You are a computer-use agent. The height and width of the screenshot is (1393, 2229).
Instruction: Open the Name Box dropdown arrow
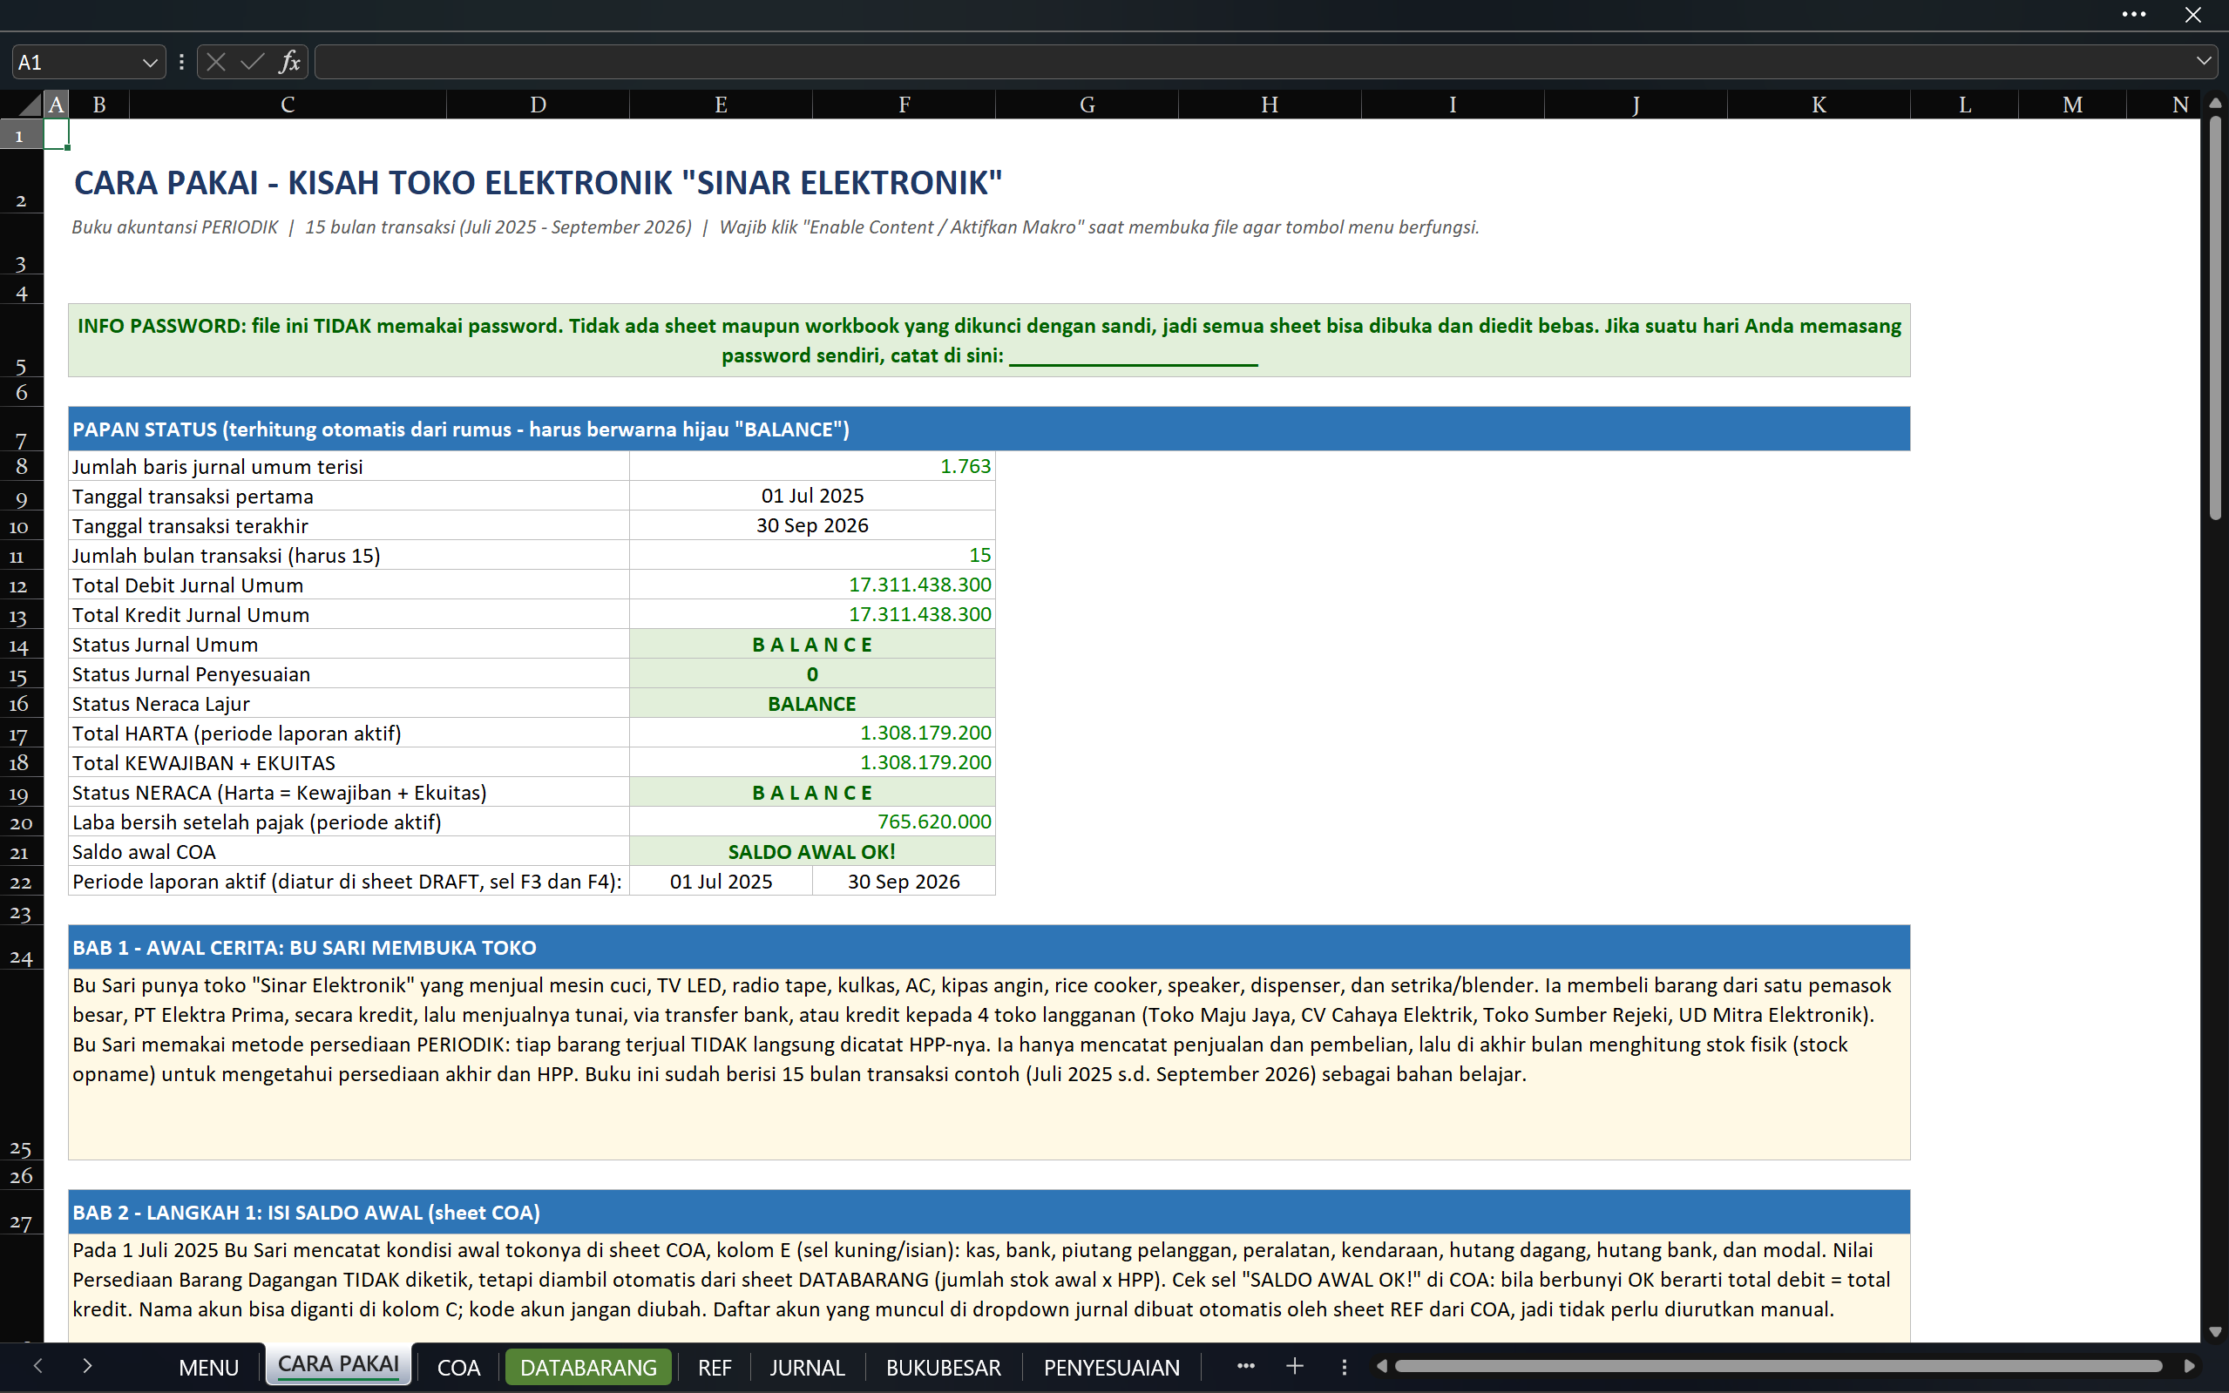pos(149,63)
